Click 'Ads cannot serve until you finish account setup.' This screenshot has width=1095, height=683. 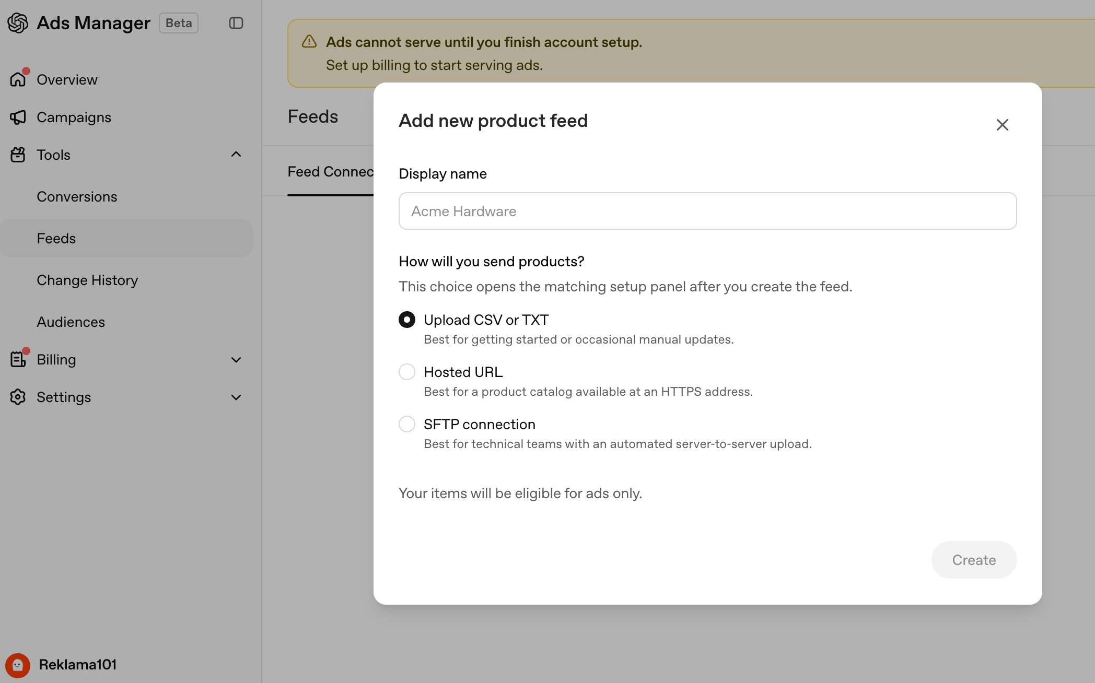pyautogui.click(x=484, y=42)
